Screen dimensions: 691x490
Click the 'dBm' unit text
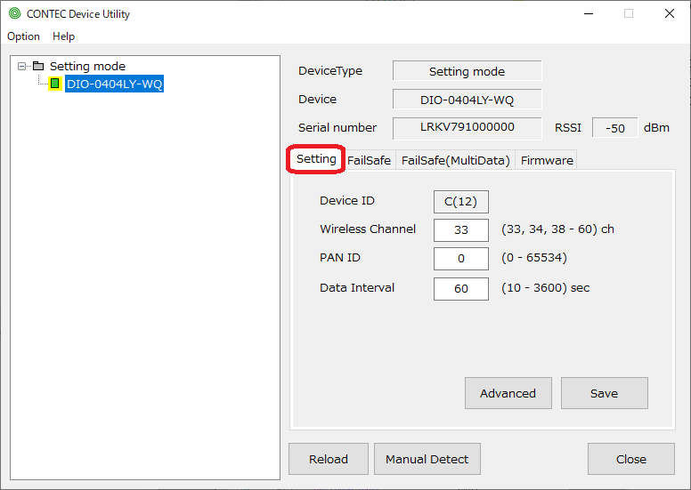[x=656, y=128]
